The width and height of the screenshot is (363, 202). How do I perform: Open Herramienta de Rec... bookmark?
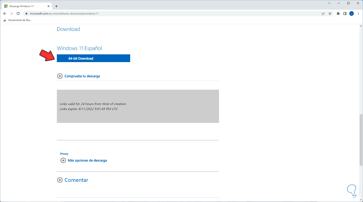click(18, 20)
